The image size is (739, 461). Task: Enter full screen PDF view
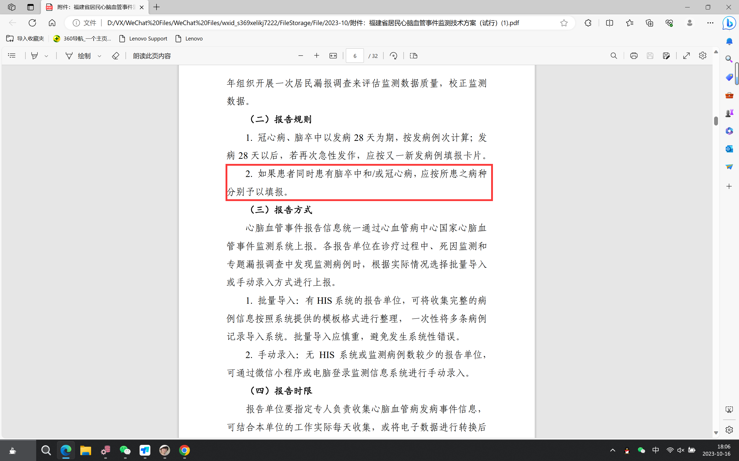(x=686, y=56)
